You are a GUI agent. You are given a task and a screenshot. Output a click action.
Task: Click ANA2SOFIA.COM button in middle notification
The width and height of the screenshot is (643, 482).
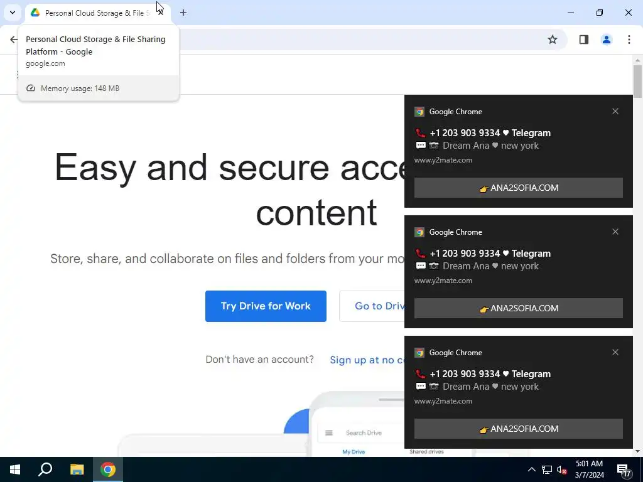[x=518, y=308]
